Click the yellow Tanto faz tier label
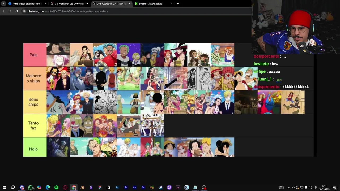This screenshot has height=191, width=340. [35, 125]
